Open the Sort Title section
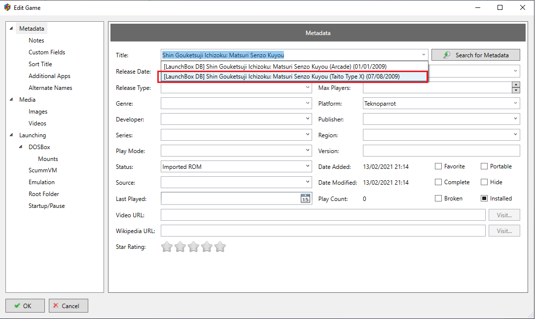Screen dimensions: 535x319 click(40, 64)
